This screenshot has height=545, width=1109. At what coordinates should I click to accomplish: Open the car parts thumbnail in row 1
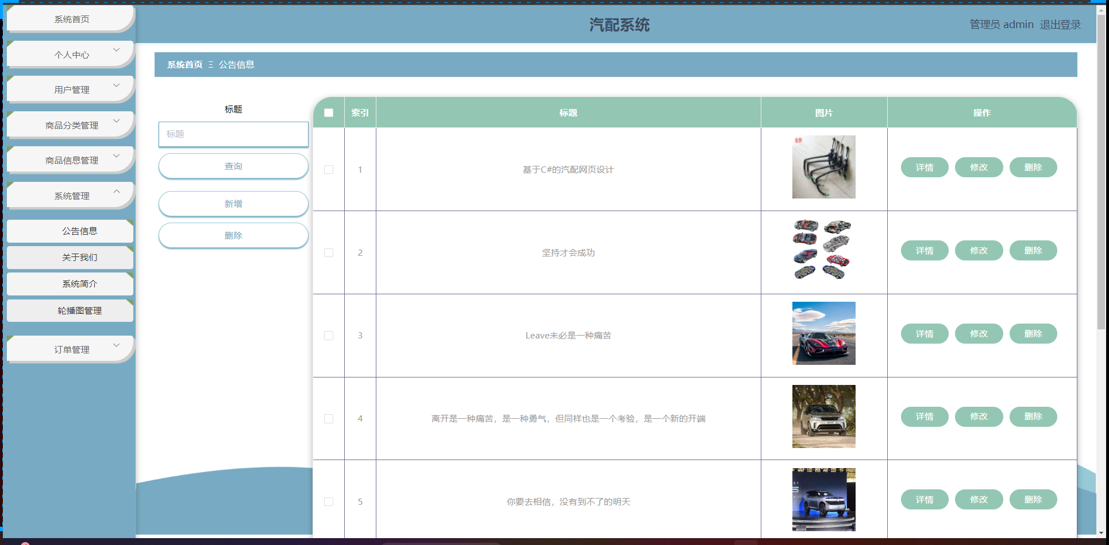(823, 167)
